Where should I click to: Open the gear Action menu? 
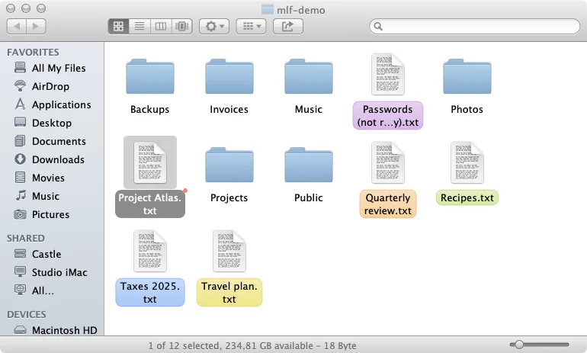click(214, 26)
